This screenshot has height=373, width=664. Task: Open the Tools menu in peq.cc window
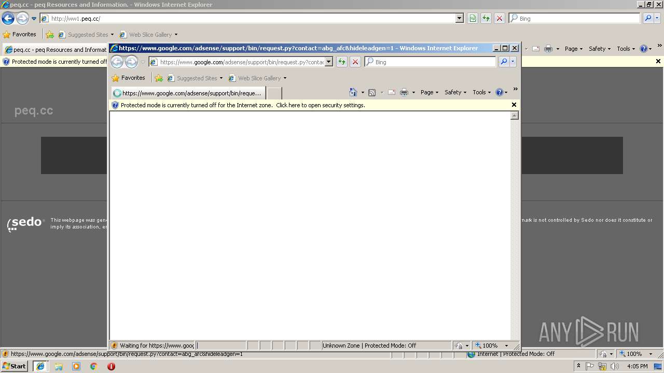pyautogui.click(x=626, y=49)
